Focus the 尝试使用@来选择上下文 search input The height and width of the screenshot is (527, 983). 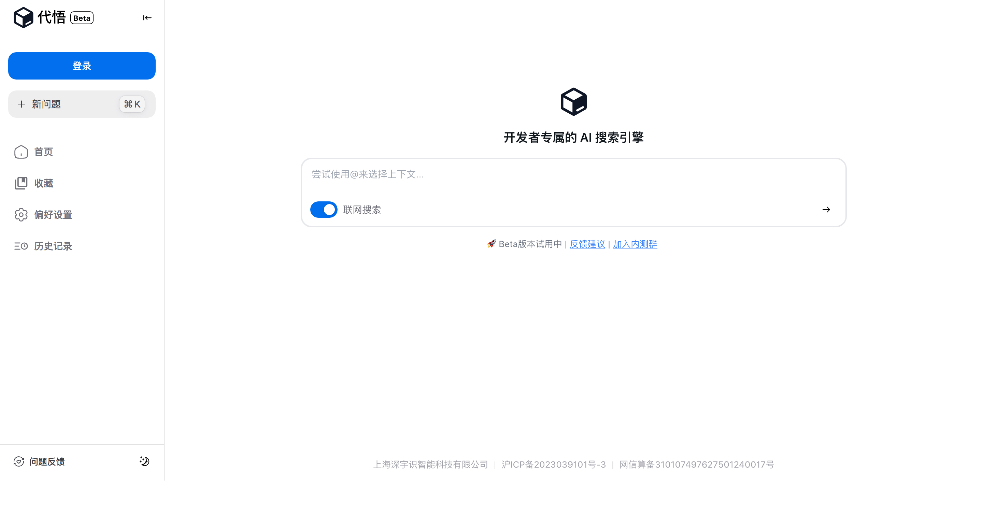573,174
